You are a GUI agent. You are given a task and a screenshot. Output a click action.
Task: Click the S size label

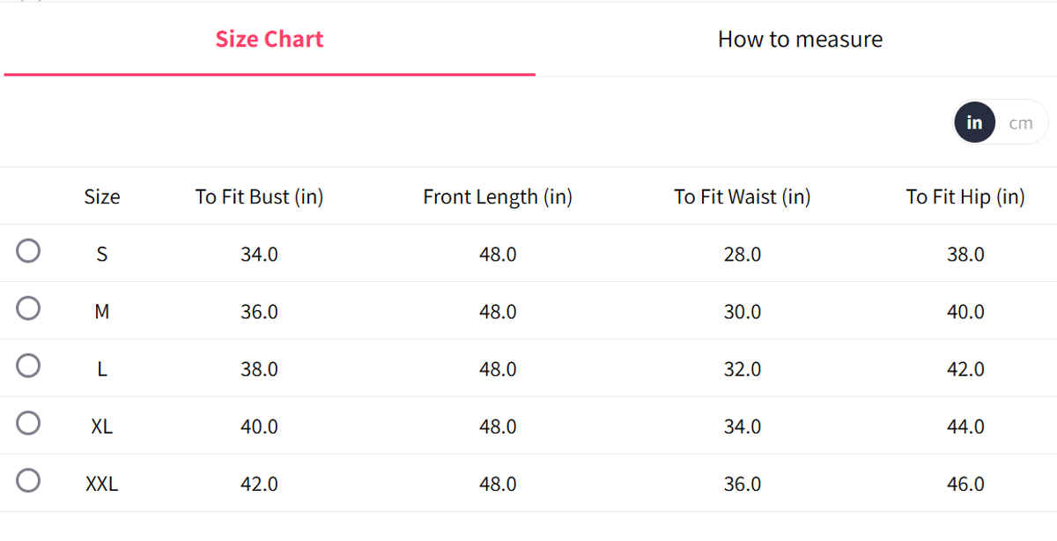(102, 255)
